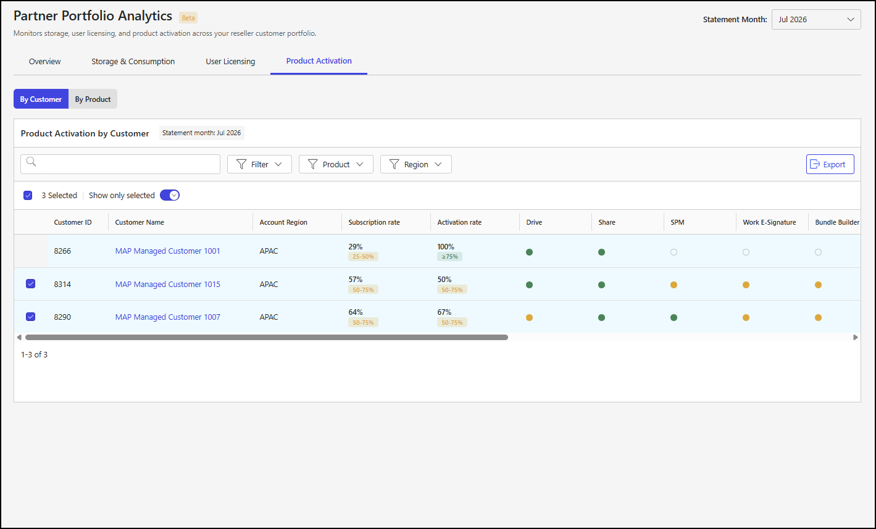
Task: Focus the customer search input field
Action: (x=120, y=164)
